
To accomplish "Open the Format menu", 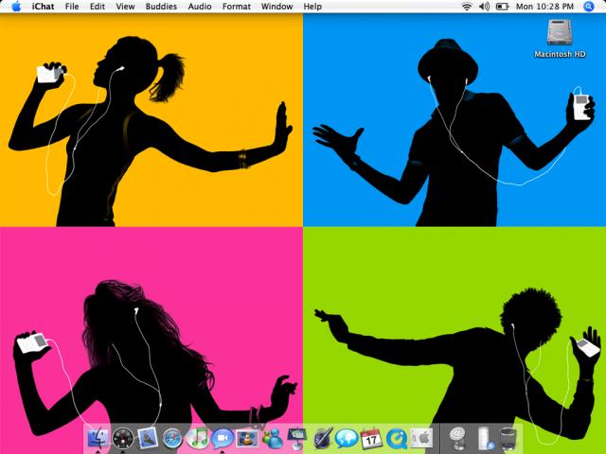I will 237,7.
